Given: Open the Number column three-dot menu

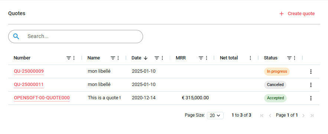Looking at the screenshot, I should tap(74, 58).
